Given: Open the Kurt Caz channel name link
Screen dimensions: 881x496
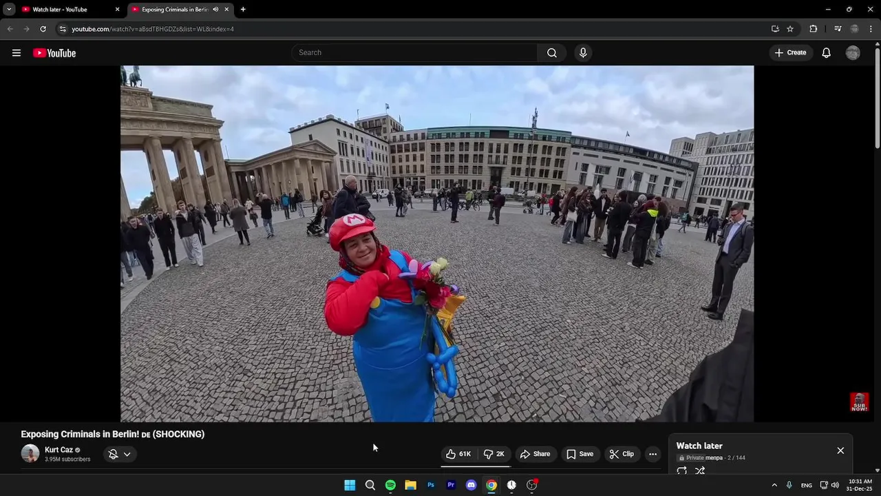Looking at the screenshot, I should point(59,450).
